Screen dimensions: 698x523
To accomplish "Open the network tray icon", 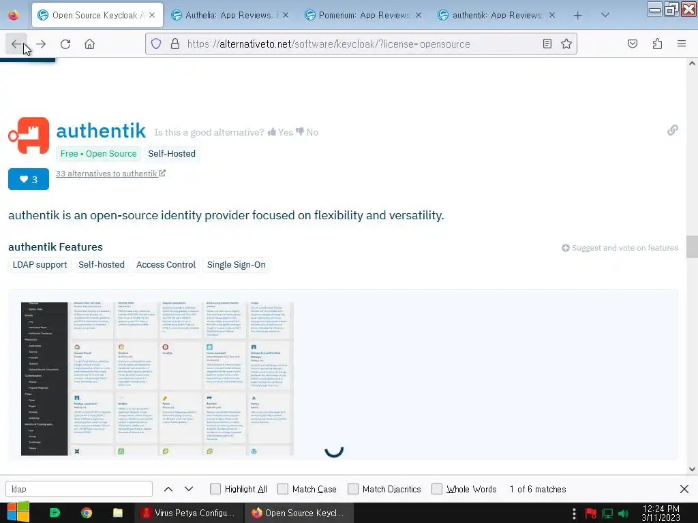I will point(607,513).
